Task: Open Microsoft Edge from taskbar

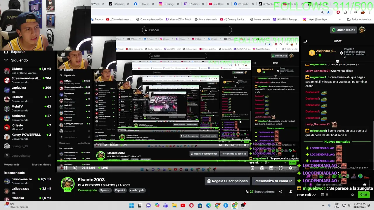Action: tap(209, 205)
